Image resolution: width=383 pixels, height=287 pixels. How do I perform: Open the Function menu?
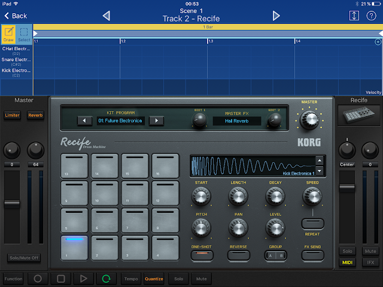pos(13,279)
